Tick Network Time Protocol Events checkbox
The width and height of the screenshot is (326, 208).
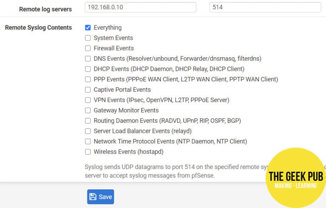[x=88, y=141]
